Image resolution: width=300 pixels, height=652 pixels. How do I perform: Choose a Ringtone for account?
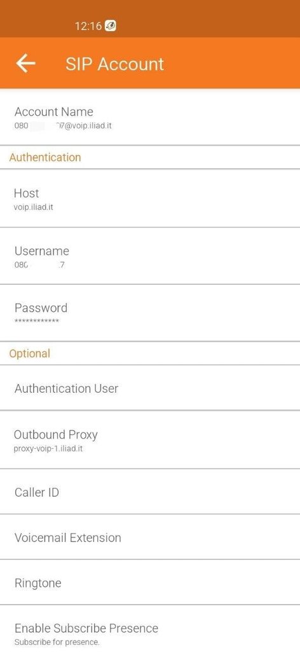coord(150,583)
